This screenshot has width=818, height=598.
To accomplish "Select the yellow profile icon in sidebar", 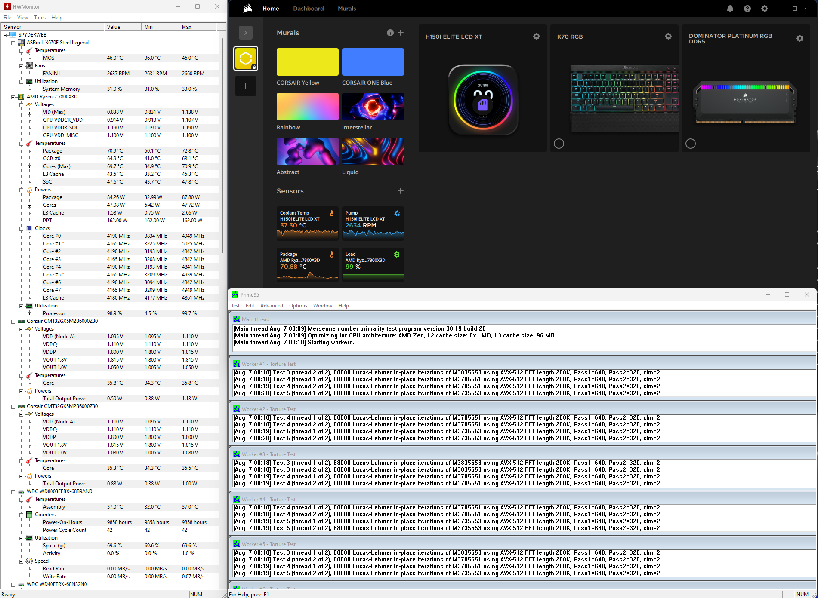I will tap(246, 58).
